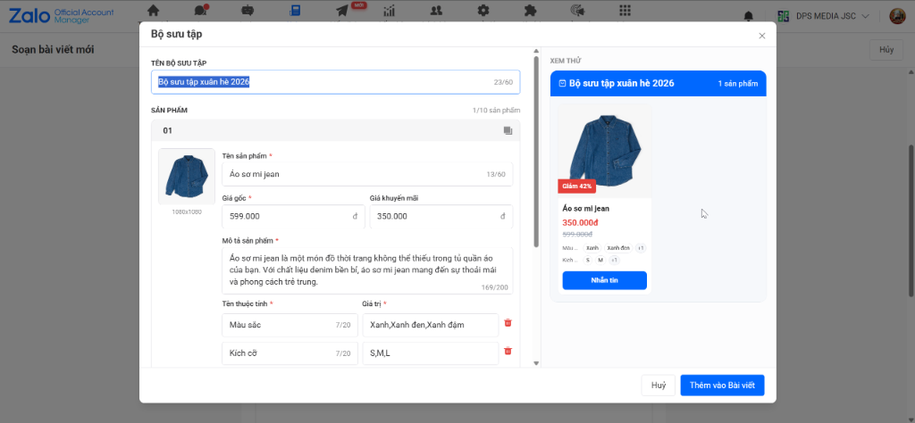Click the duplicate icon on product 01

(508, 131)
